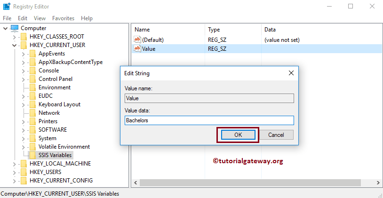The width and height of the screenshot is (383, 198).
Task: Click the AppXBackupContentType folder icon
Action: tap(32, 62)
